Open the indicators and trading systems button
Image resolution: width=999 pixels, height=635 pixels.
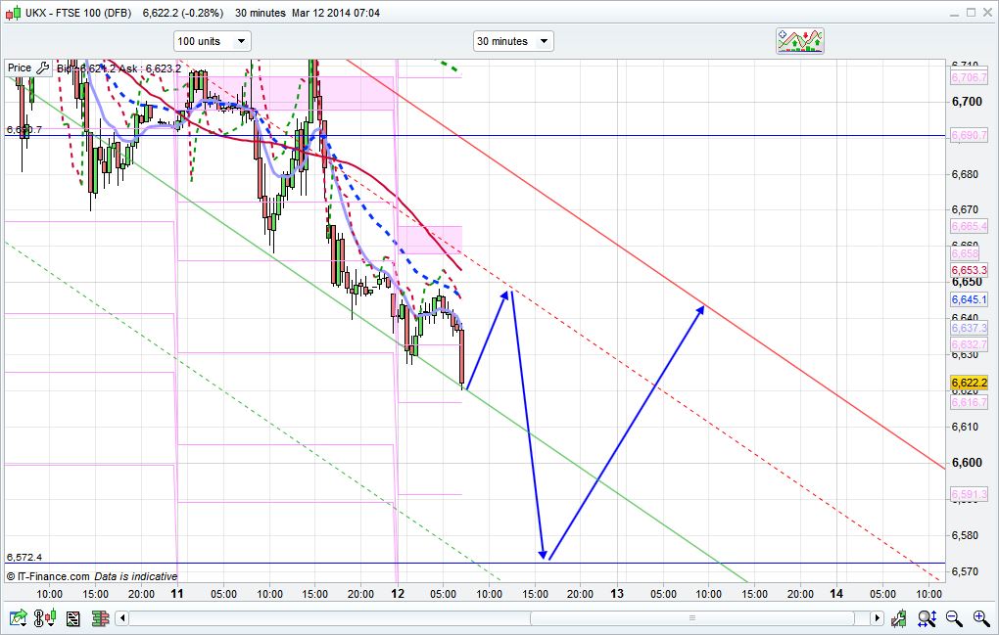click(799, 41)
